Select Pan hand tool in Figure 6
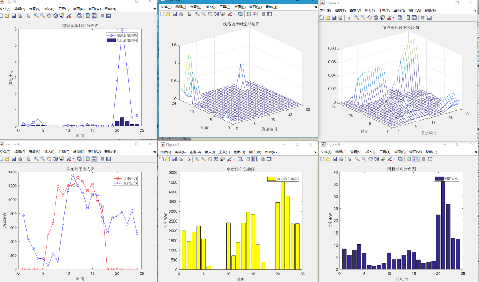The height and width of the screenshot is (282, 479). pos(370,159)
